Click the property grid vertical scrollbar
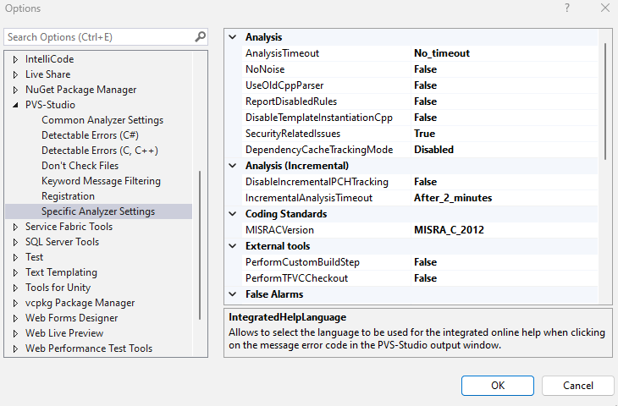The width and height of the screenshot is (618, 406). tap(604, 101)
